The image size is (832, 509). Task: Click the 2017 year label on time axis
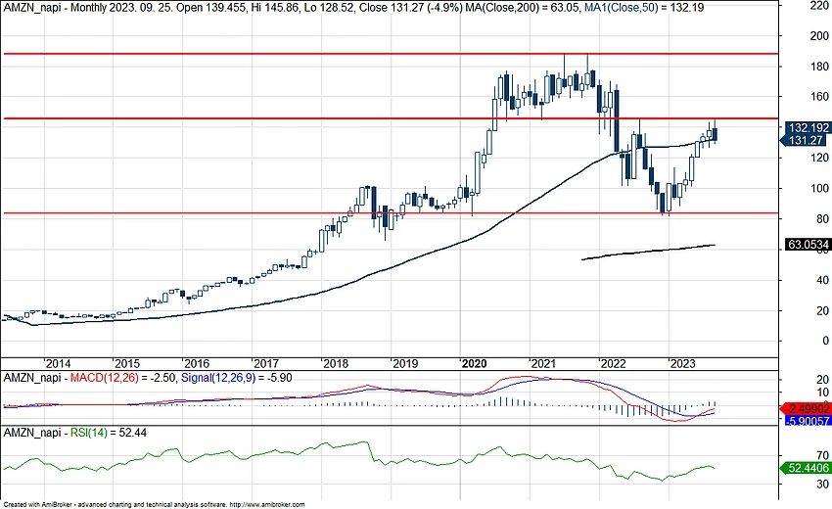266,363
